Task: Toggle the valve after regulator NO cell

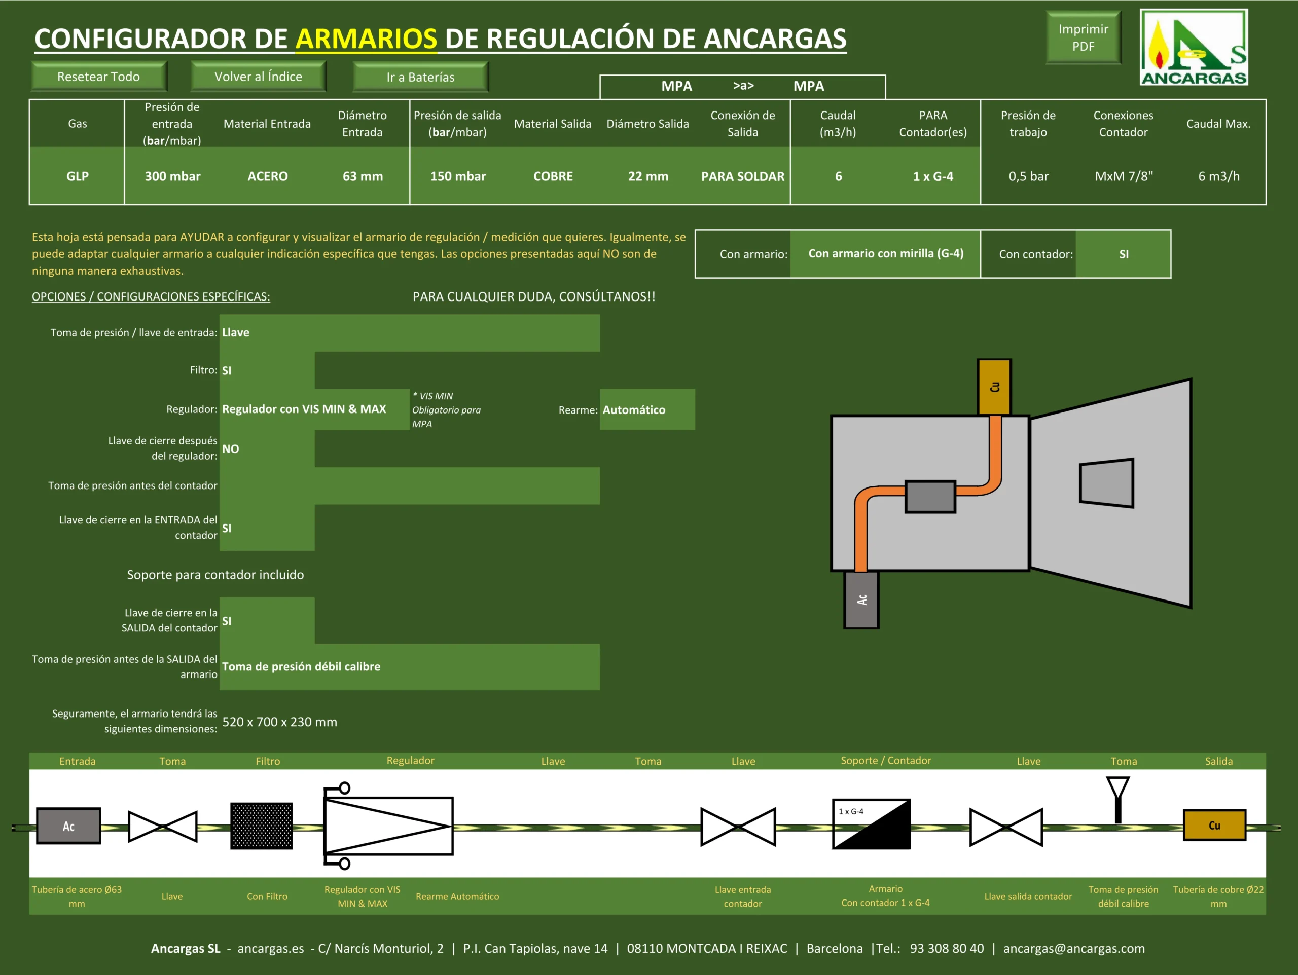Action: click(x=267, y=449)
